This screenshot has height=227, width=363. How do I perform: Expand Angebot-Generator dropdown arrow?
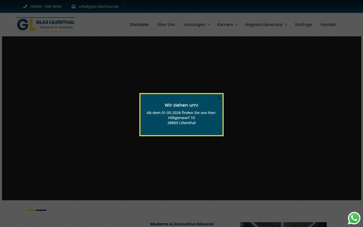point(286,25)
